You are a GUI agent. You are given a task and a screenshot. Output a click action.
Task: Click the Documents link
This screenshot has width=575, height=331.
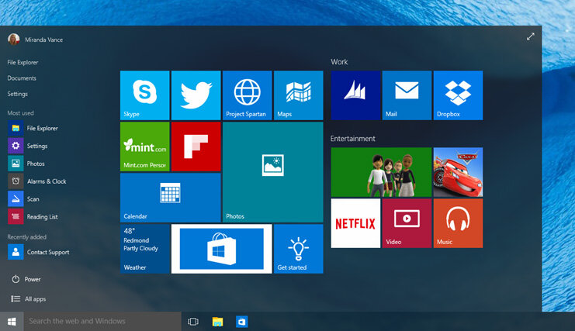click(x=23, y=78)
